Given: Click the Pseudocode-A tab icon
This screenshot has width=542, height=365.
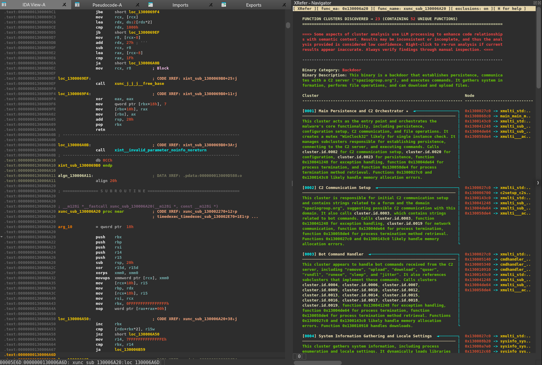Looking at the screenshot, I should pos(77,5).
